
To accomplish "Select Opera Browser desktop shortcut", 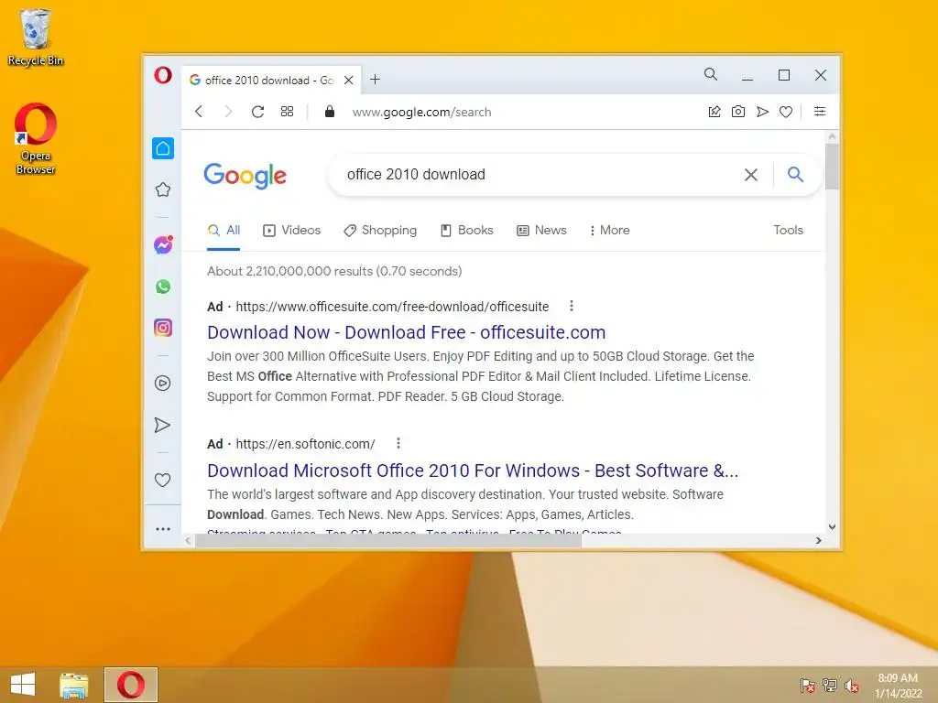I will (x=36, y=139).
